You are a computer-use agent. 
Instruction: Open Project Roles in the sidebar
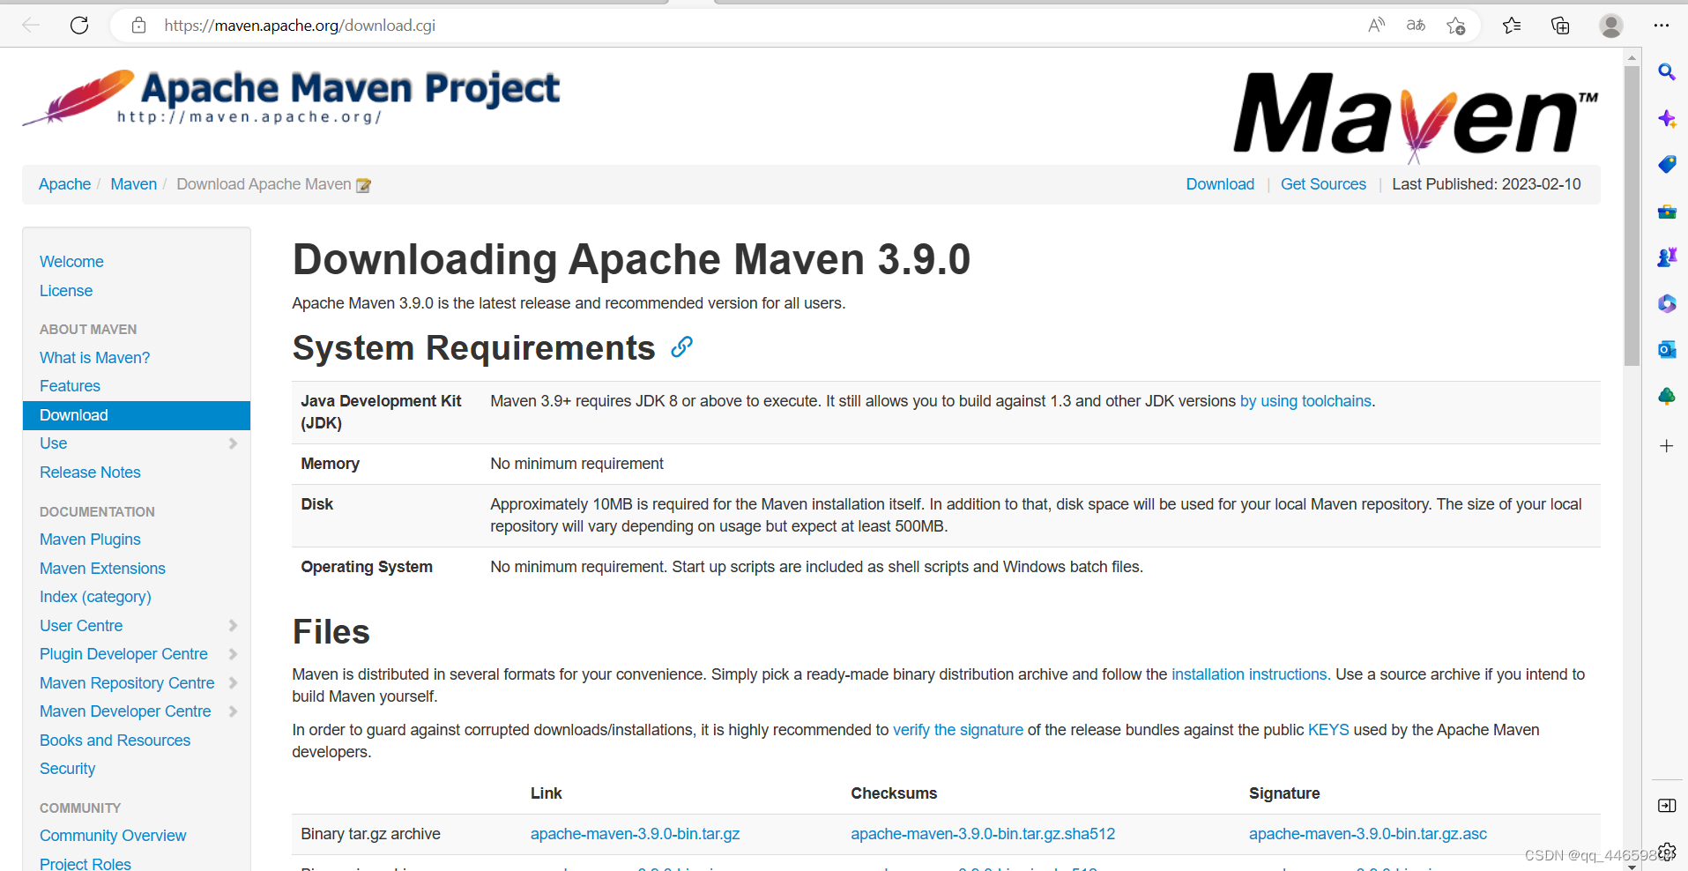[x=86, y=863]
